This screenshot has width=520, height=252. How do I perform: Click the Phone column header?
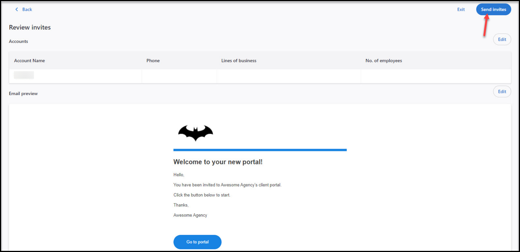point(153,60)
